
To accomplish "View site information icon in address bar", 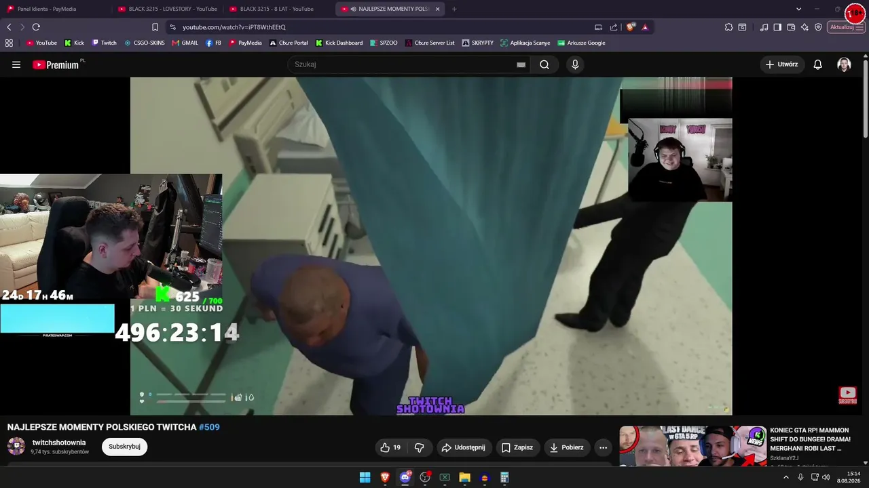I will [172, 27].
